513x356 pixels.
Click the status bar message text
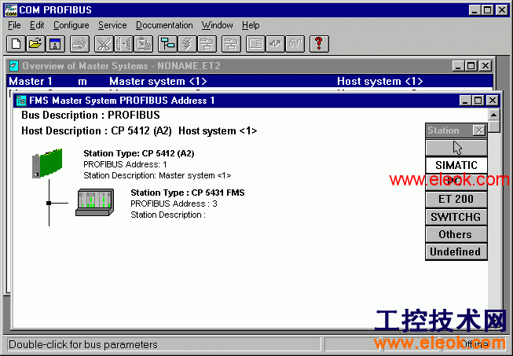tap(83, 344)
